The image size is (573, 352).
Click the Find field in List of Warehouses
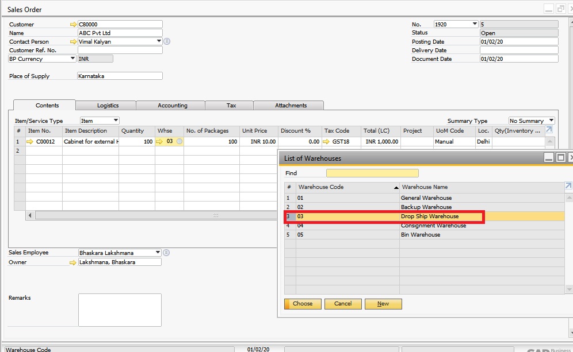coord(372,172)
